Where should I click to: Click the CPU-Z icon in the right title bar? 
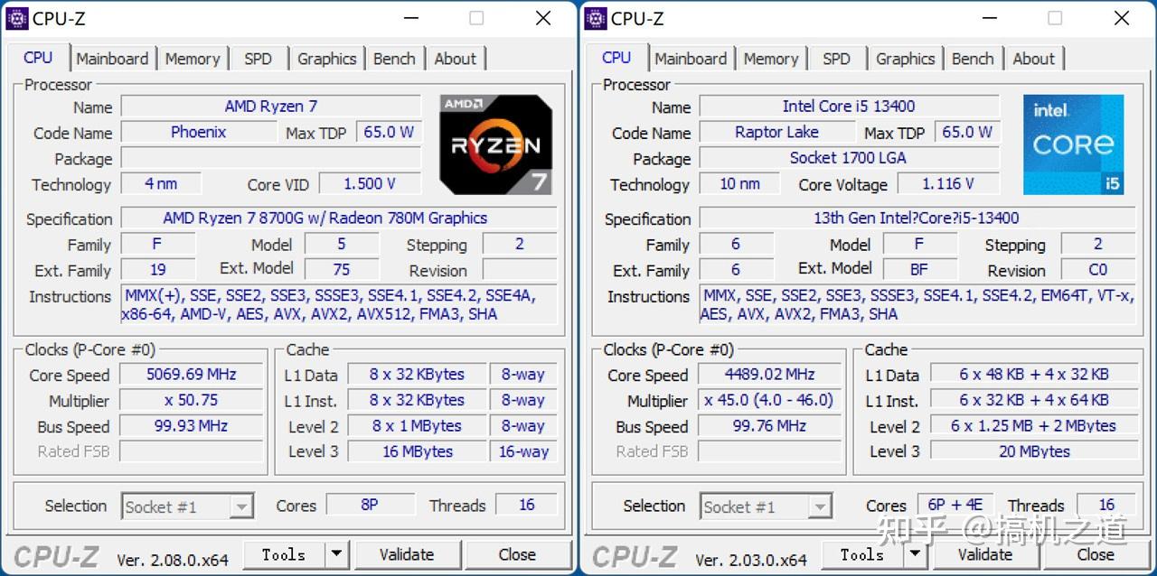(594, 17)
